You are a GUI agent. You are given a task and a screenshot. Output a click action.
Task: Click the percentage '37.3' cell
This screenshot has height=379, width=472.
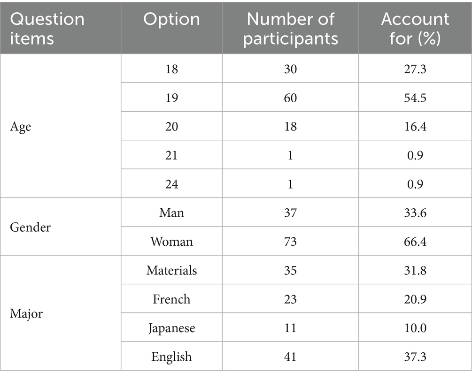point(415,356)
